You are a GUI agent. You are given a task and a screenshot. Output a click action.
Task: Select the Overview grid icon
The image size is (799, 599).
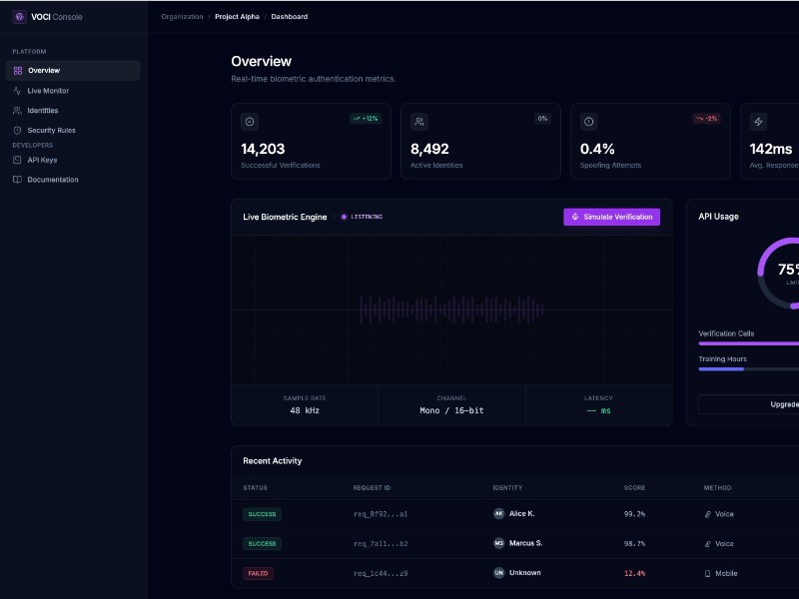[x=18, y=70]
